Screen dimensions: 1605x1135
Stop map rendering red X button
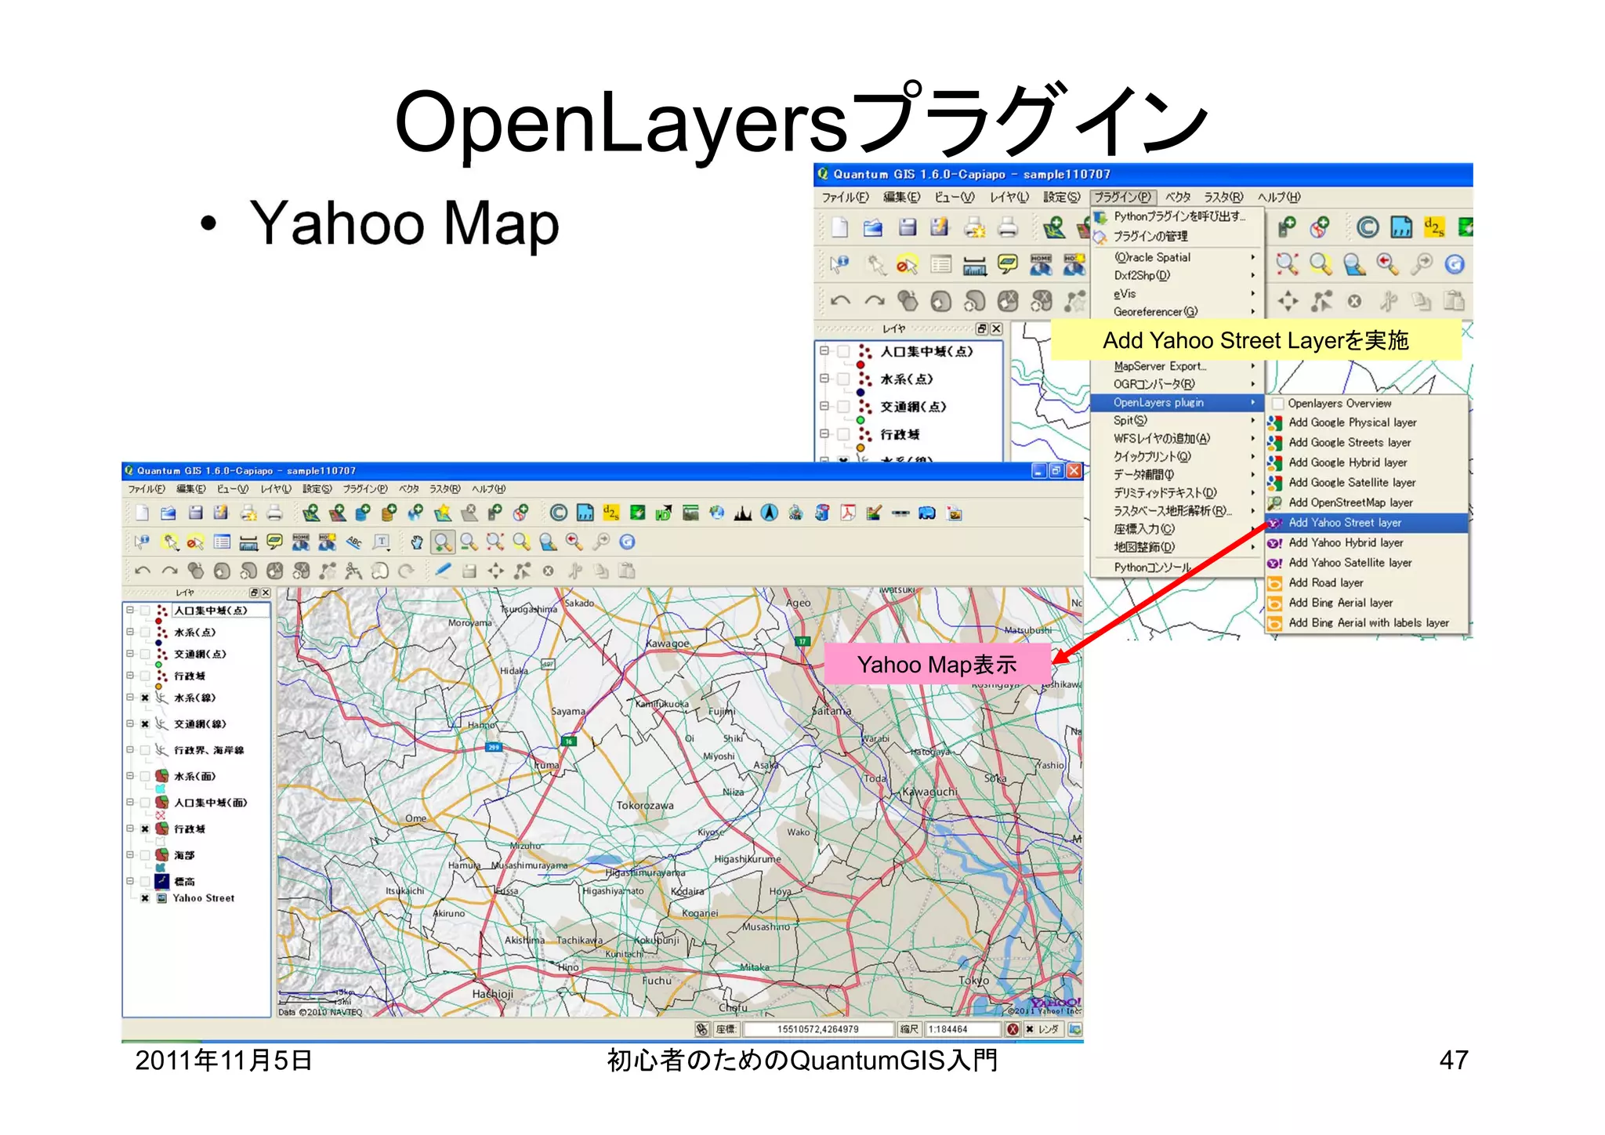click(1013, 1029)
